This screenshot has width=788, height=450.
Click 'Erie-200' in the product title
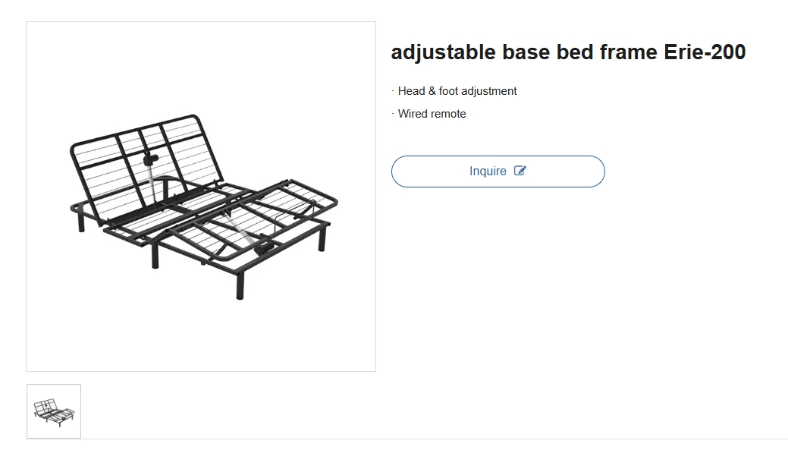click(705, 52)
